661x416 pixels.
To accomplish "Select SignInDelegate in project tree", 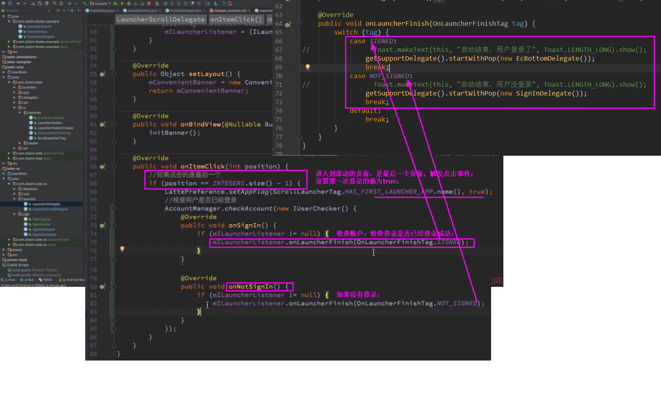I will [39, 229].
